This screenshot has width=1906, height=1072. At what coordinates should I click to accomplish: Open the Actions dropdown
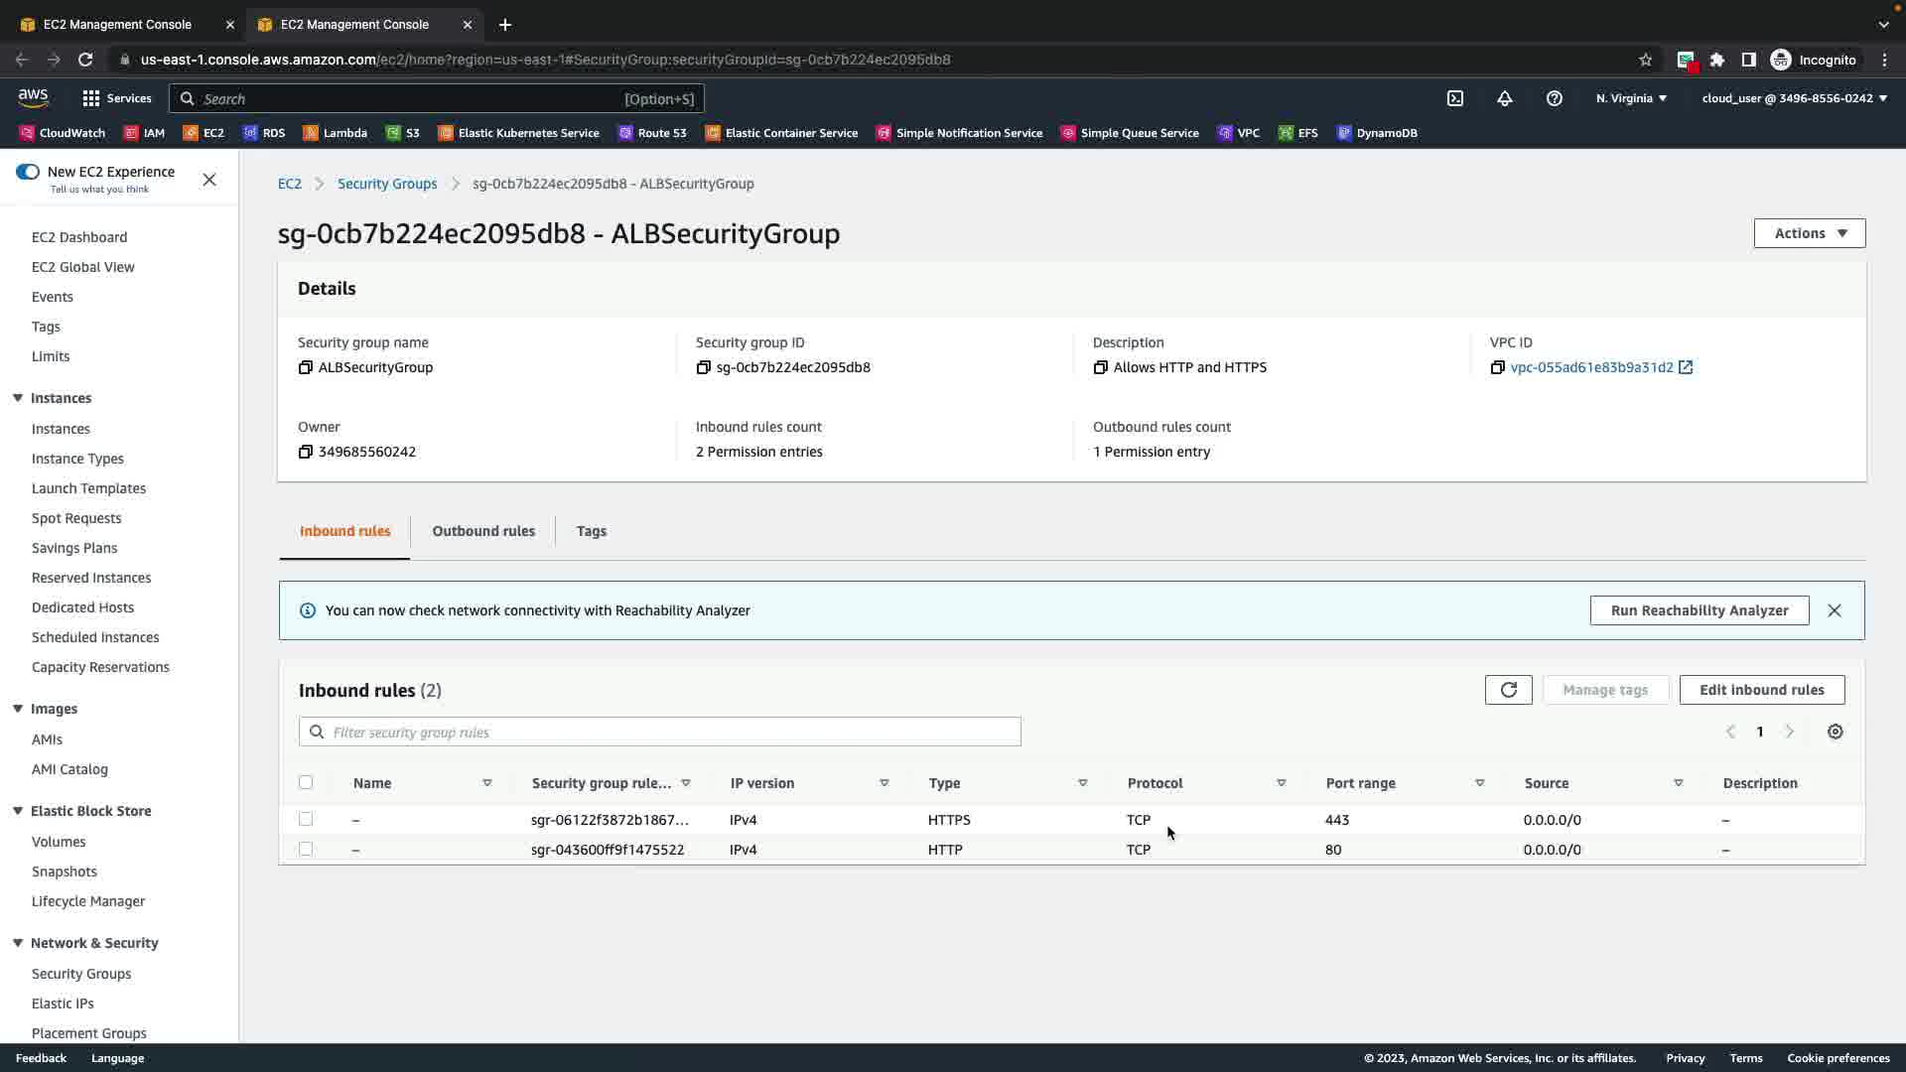point(1809,233)
